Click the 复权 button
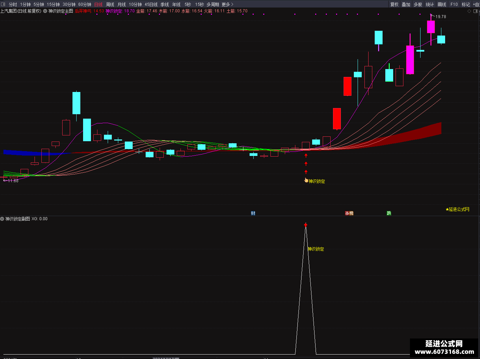Viewport: 480px width, 359px height. 394,4
